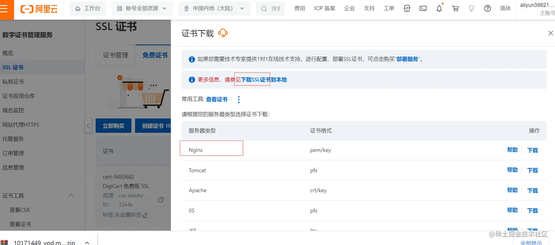The height and width of the screenshot is (245, 555).
Task: Open 信息管理 in the sidebar
Action: tap(13, 168)
